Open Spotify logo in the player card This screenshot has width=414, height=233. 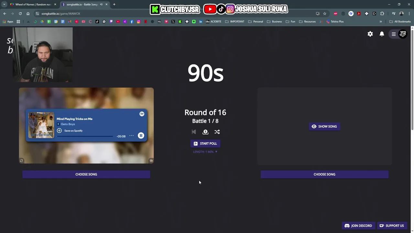click(x=142, y=114)
